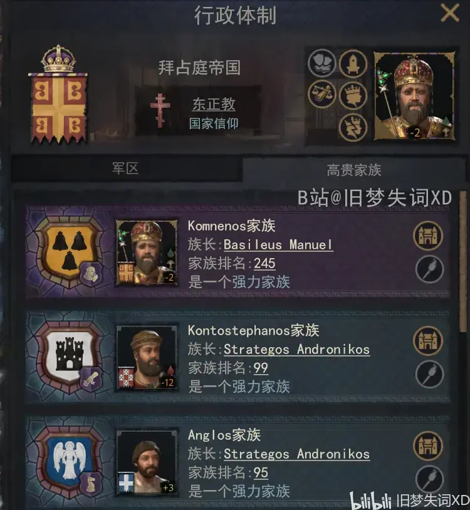Click the castle icon for Anglos family

[428, 445]
